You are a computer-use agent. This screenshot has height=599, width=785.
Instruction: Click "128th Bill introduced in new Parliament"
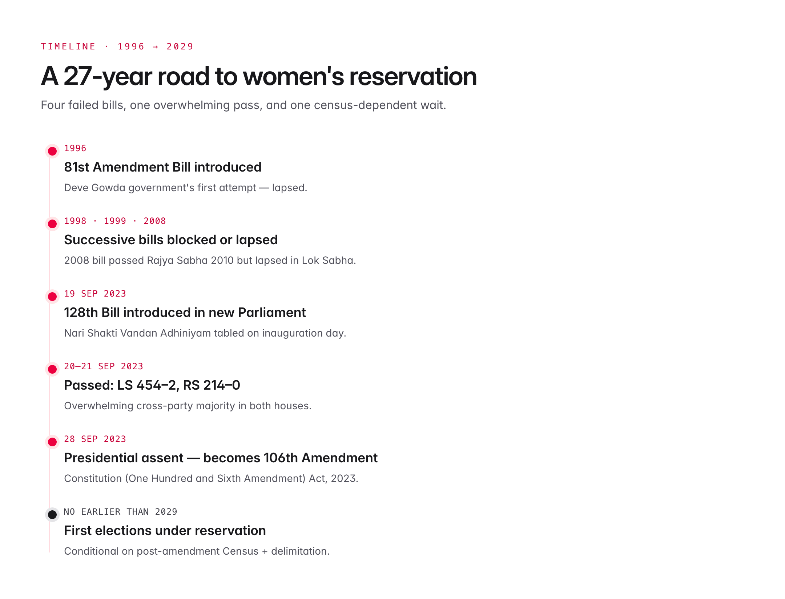pos(185,313)
